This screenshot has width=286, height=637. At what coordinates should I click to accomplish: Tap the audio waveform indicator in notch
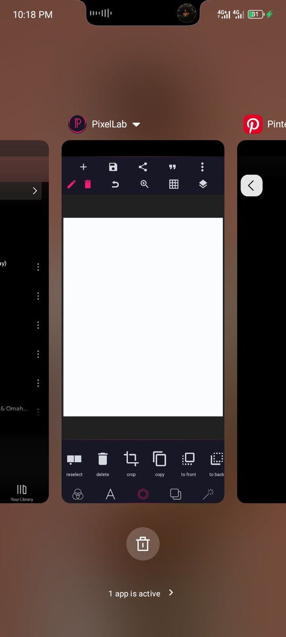tap(101, 13)
